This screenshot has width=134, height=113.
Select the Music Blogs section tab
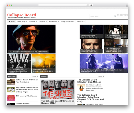click(12, 76)
